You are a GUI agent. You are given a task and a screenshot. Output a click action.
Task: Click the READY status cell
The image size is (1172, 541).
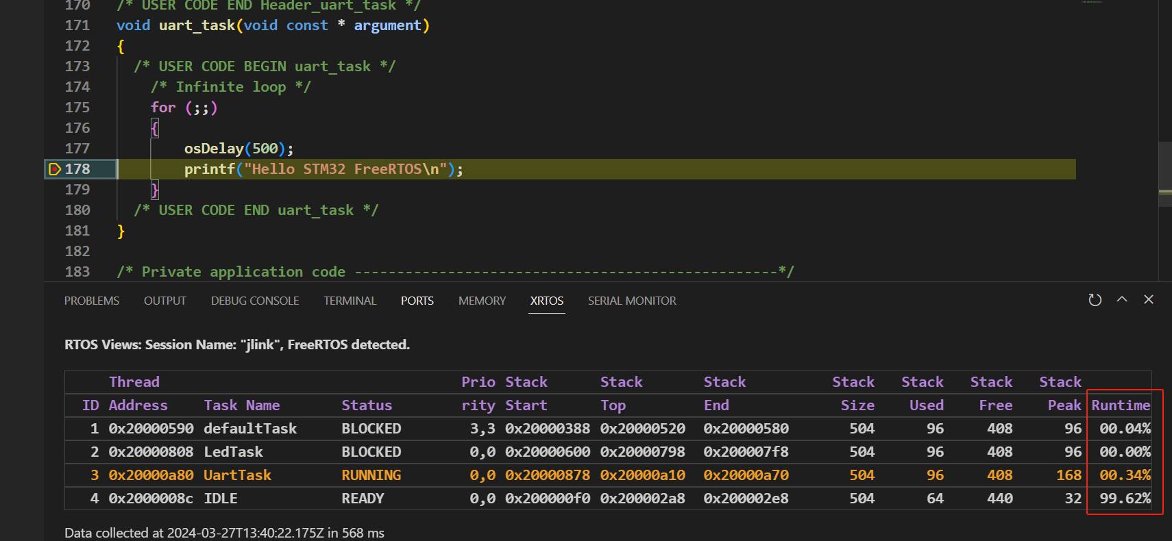coord(363,499)
